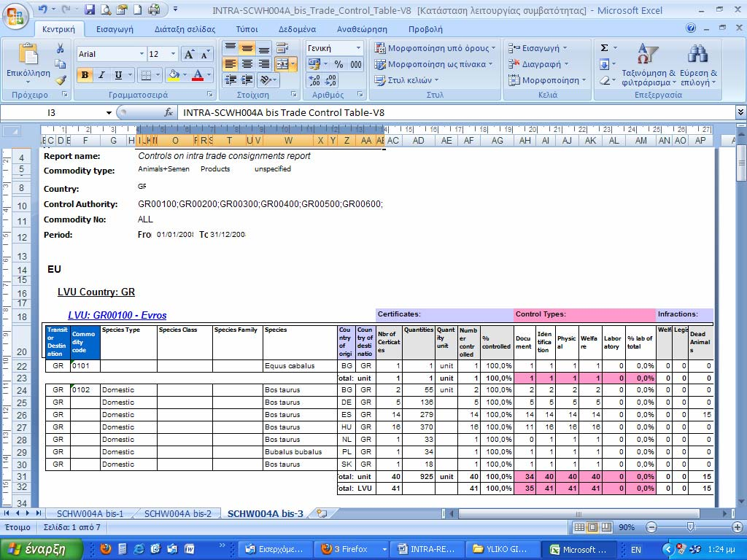This screenshot has height=560, width=747.
Task: Click the LVU: GR00100 - Evros link
Action: (x=117, y=315)
